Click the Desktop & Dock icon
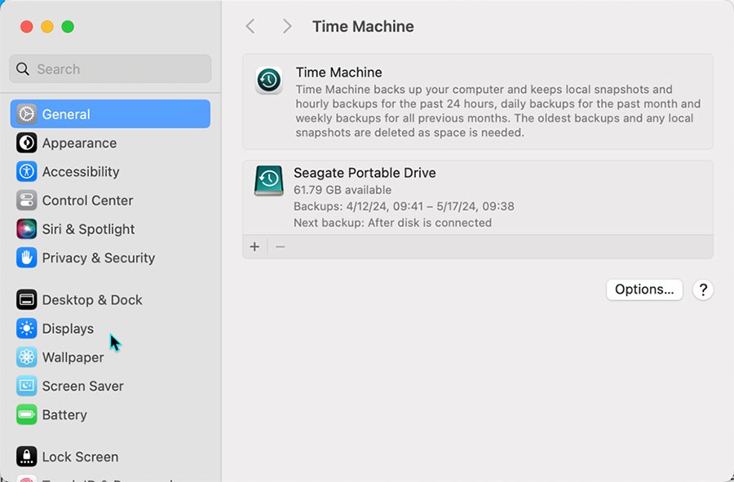The height and width of the screenshot is (482, 734). [x=27, y=300]
